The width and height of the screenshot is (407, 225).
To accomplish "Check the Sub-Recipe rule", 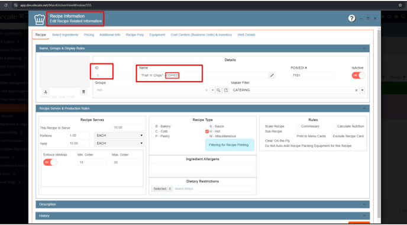I will click(x=263, y=131).
